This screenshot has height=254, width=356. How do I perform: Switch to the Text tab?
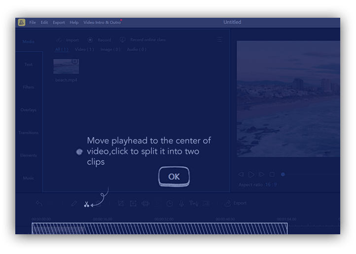(29, 65)
